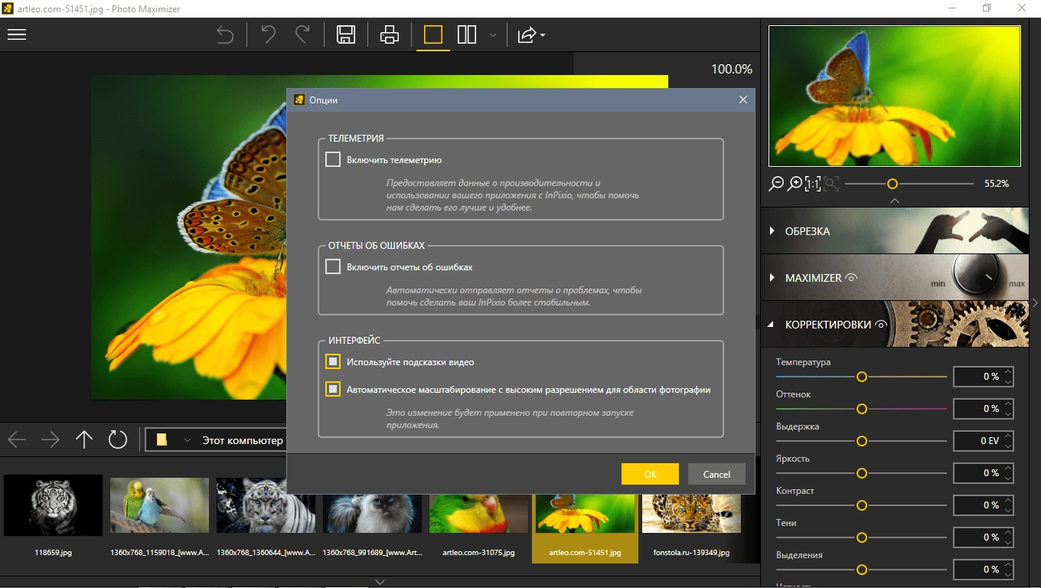
Task: Select white tiger thumbnail 1360x768_1360644
Action: coord(266,519)
